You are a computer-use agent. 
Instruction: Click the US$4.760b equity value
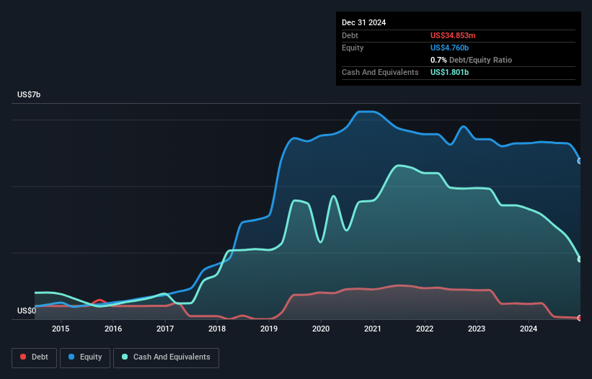pyautogui.click(x=449, y=48)
